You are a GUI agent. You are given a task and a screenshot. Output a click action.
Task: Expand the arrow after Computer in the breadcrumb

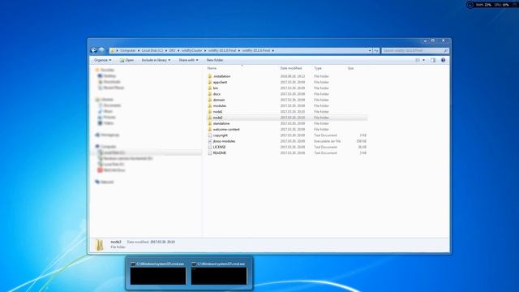pos(139,50)
